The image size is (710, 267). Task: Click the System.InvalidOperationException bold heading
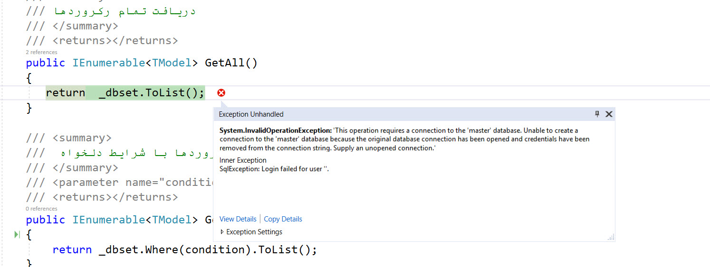275,130
